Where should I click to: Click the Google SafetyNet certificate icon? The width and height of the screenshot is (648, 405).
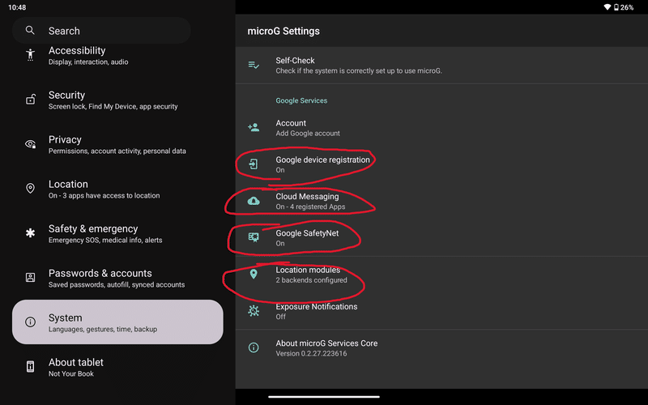coord(254,237)
